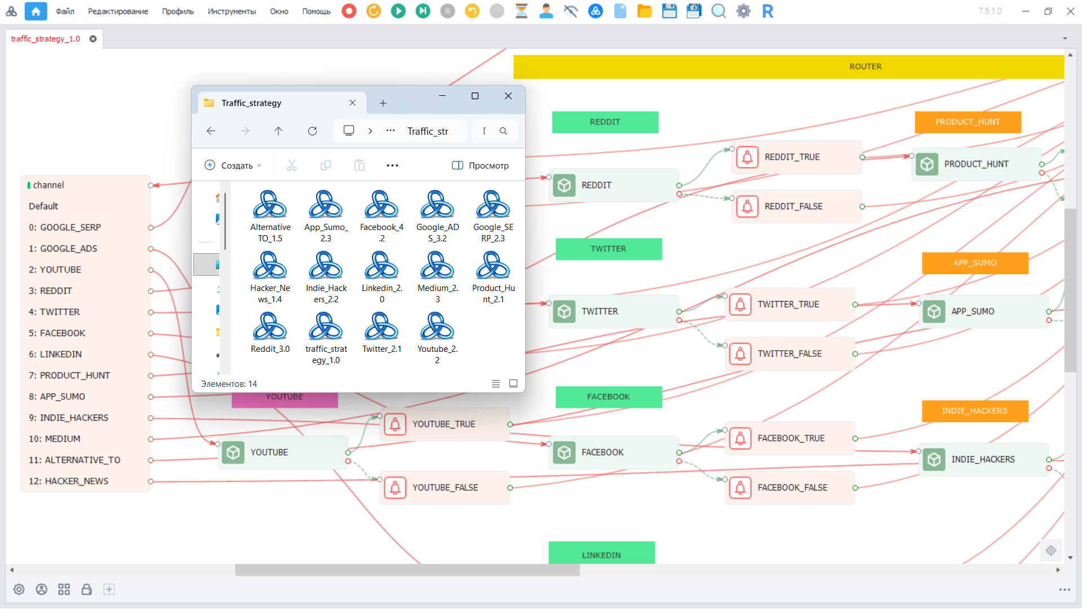The image size is (1082, 609).
Task: Open the Файл menu
Action: [x=65, y=11]
